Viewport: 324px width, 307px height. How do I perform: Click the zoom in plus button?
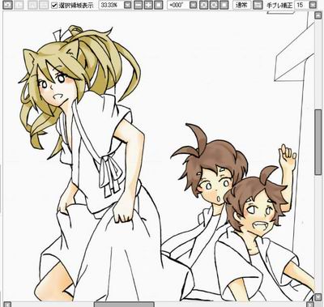148,5
